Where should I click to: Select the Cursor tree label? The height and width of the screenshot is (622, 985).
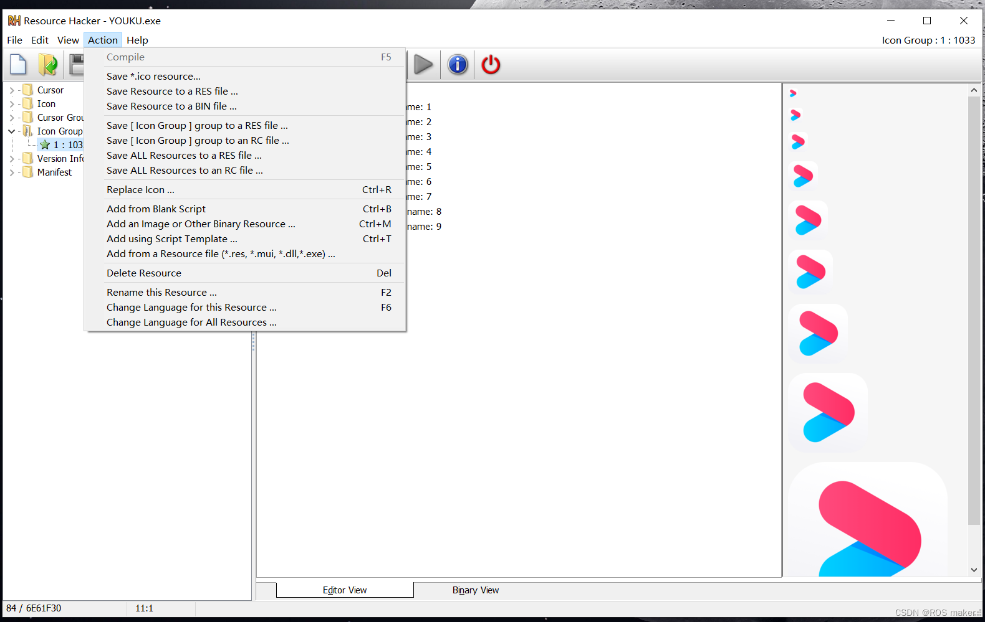coord(50,90)
